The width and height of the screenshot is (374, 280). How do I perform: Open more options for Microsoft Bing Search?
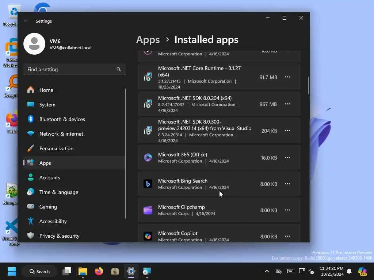pos(287,184)
